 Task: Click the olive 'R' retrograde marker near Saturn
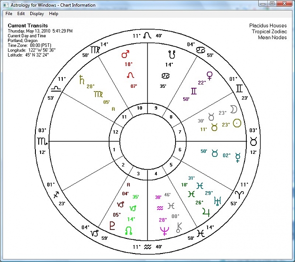coord(113,109)
